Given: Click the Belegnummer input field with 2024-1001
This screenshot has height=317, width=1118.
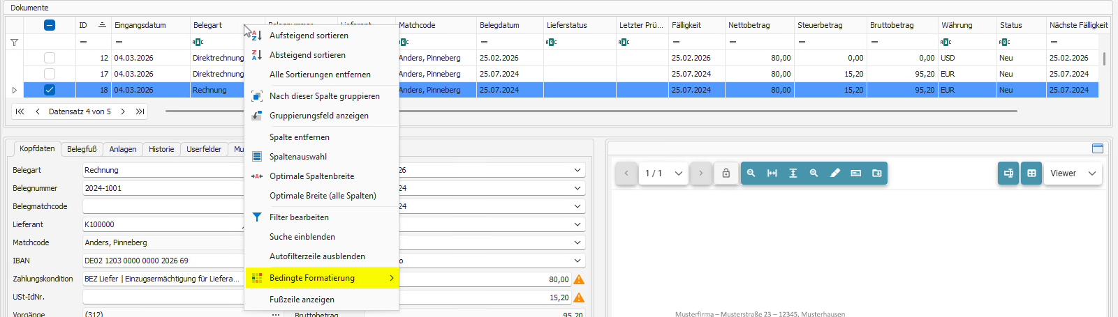Looking at the screenshot, I should [x=162, y=188].
